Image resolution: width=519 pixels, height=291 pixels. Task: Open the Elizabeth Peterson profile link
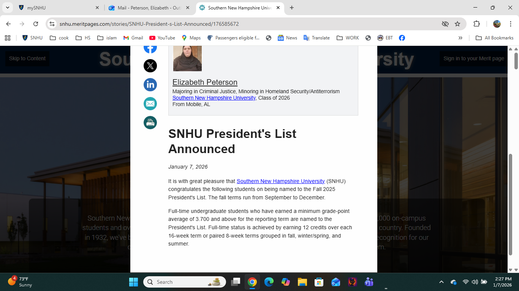tap(205, 82)
